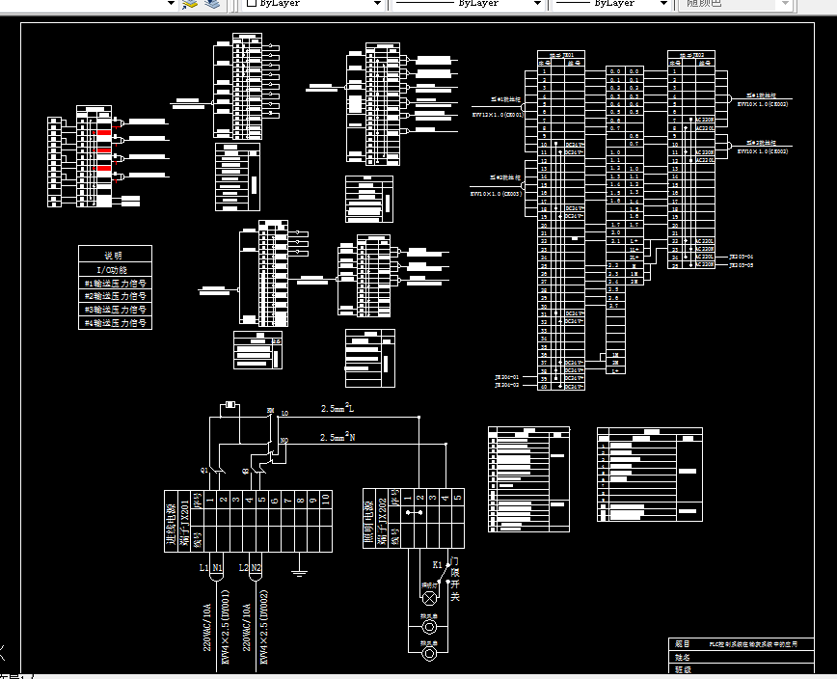This screenshot has height=679, width=837.
Task: Select the #2输送压力信号 row
Action: click(x=115, y=296)
